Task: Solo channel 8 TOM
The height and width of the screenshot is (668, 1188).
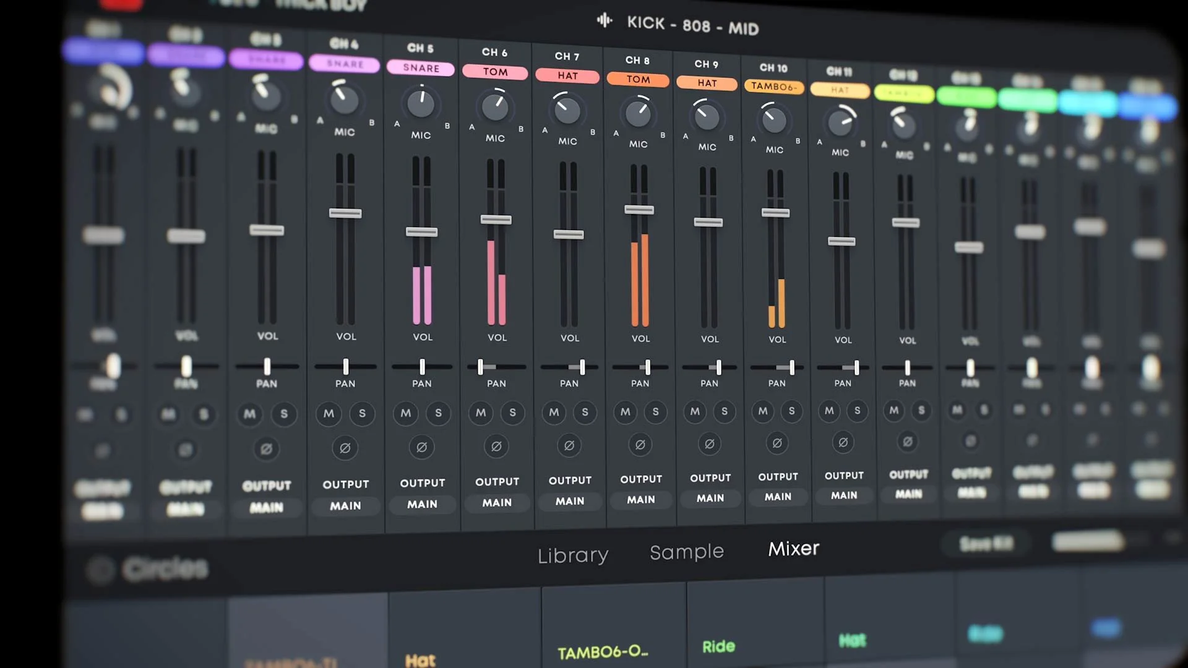Action: click(x=655, y=412)
